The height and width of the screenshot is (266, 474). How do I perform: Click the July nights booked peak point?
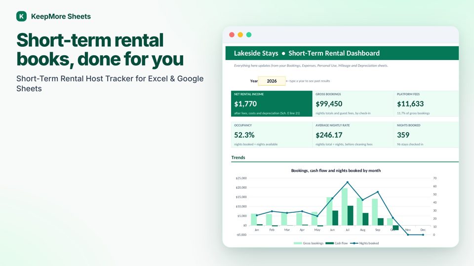(x=347, y=182)
